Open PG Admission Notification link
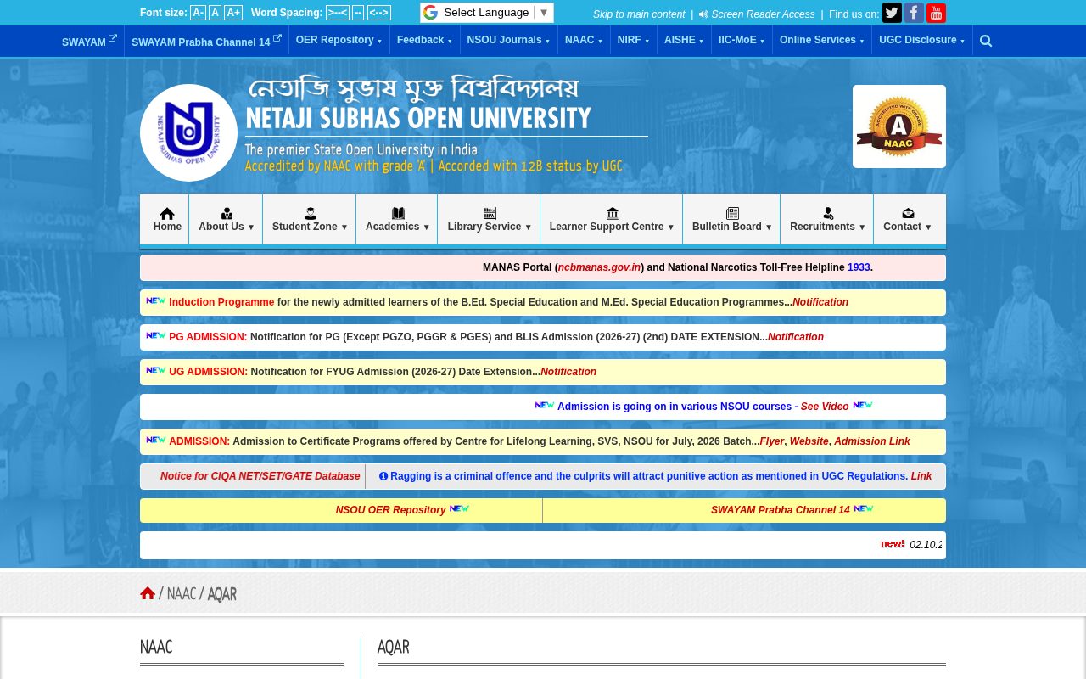This screenshot has width=1086, height=679. [x=796, y=337]
